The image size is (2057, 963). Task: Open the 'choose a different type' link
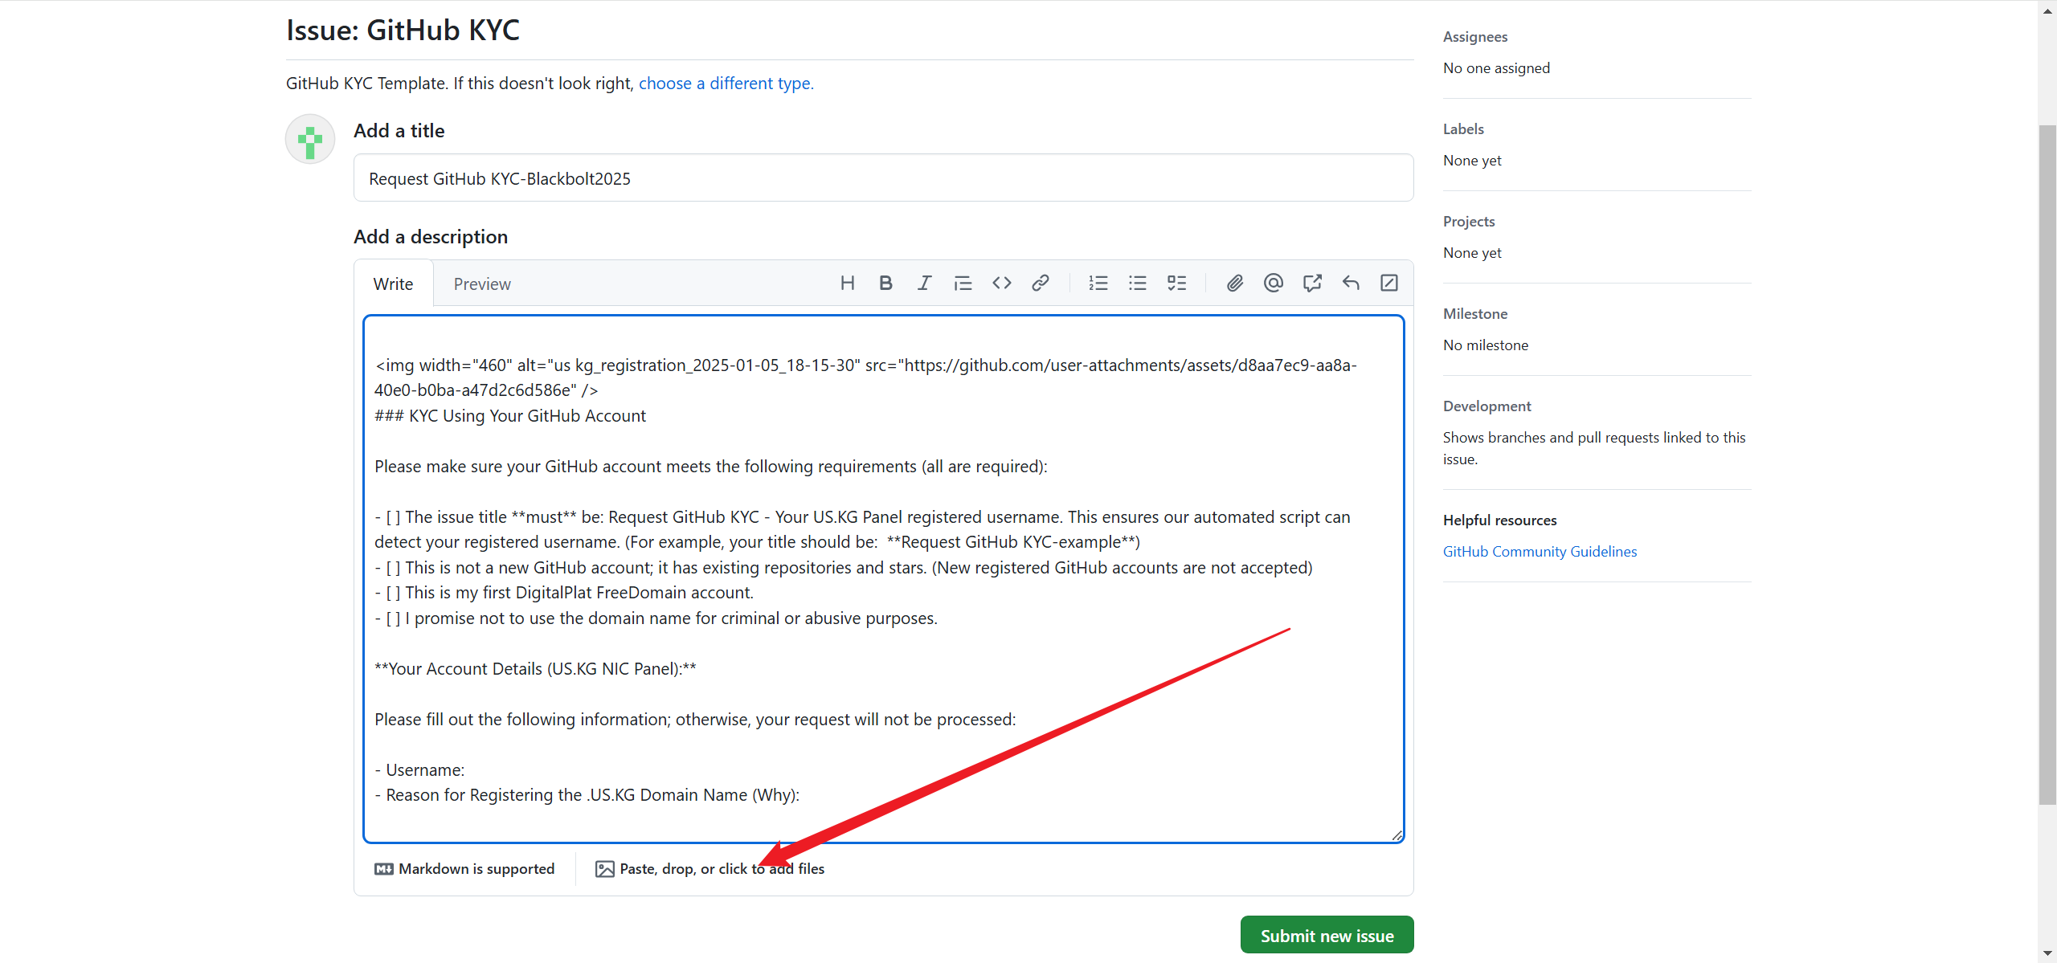[726, 84]
